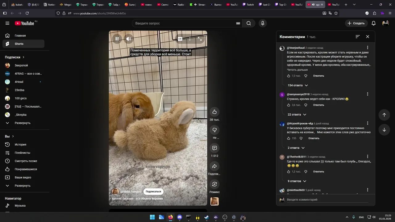
Task: Pause the Shorts video
Action: point(117,39)
